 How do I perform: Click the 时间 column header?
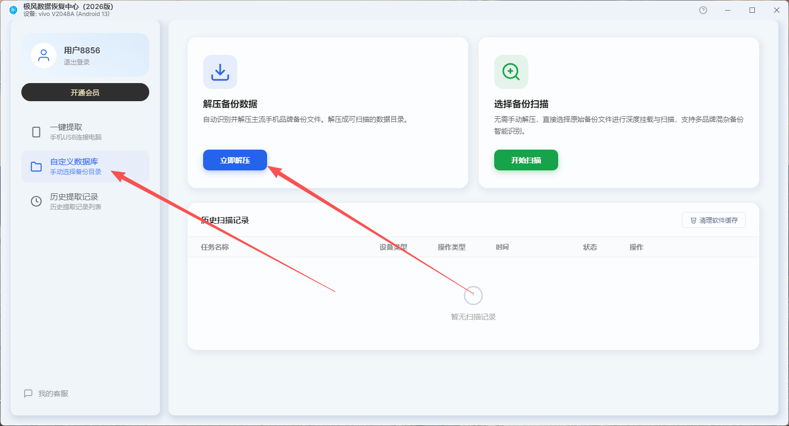[x=502, y=247]
